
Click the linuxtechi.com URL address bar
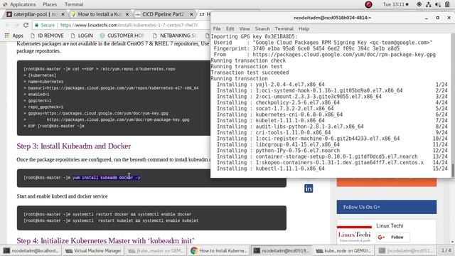[129, 26]
